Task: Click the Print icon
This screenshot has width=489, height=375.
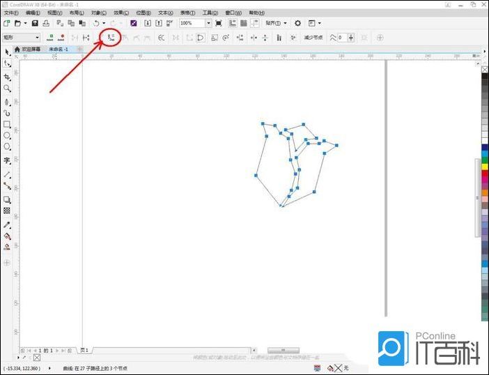Action: pyautogui.click(x=46, y=23)
